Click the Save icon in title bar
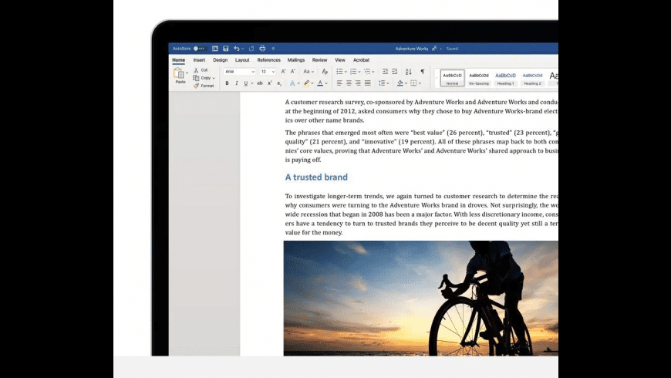Viewport: 671px width, 378px height. pos(225,49)
